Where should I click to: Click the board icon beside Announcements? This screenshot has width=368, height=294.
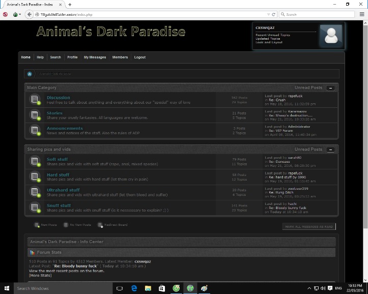[35, 130]
